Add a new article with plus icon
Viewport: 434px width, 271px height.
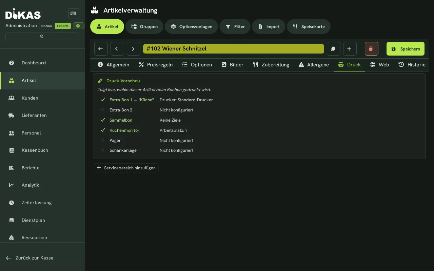point(350,49)
